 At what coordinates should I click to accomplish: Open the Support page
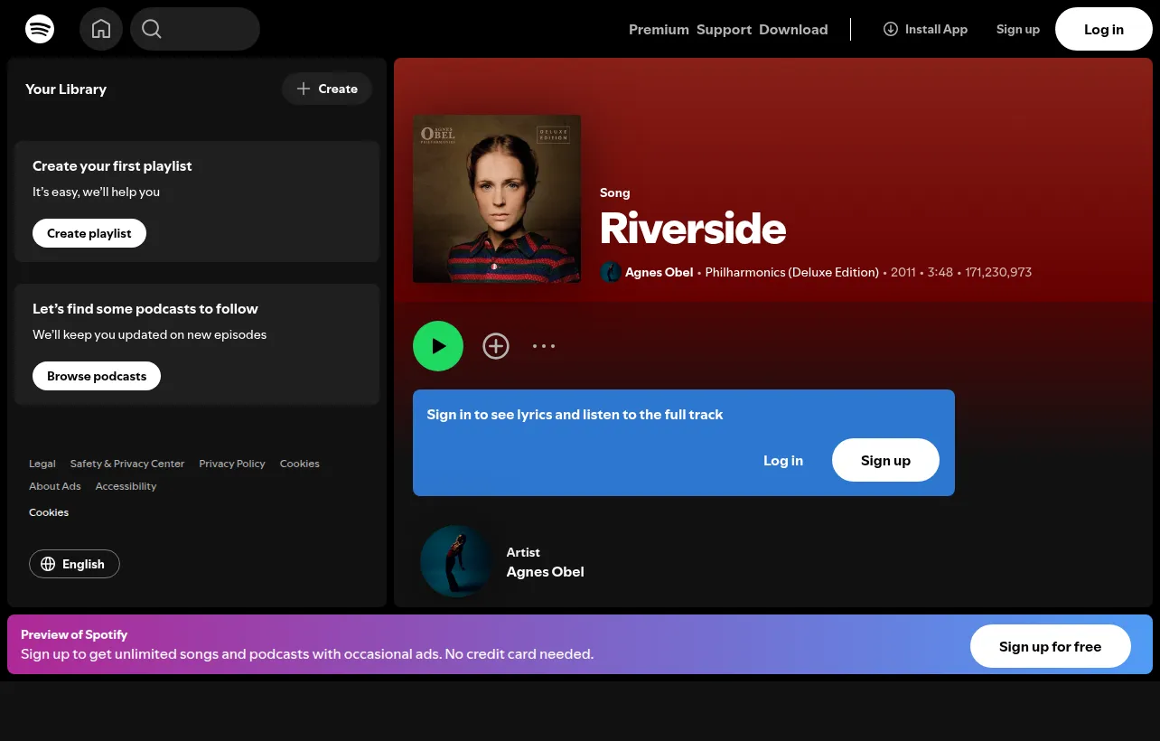click(724, 29)
